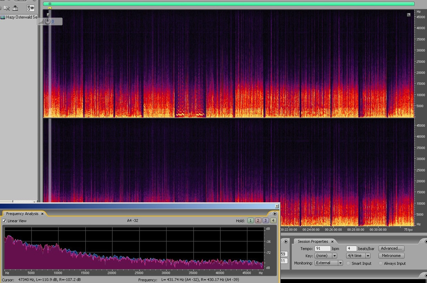Select the Session Properties tab

[313, 242]
